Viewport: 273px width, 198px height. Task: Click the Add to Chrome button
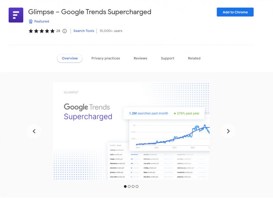click(x=235, y=12)
